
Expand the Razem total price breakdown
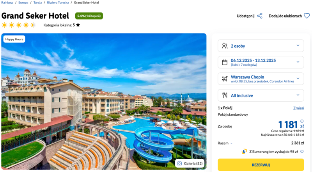click(x=231, y=143)
